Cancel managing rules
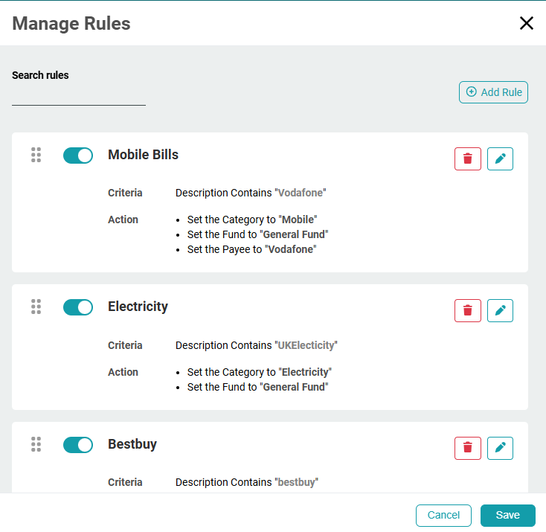The width and height of the screenshot is (546, 532). tap(443, 515)
